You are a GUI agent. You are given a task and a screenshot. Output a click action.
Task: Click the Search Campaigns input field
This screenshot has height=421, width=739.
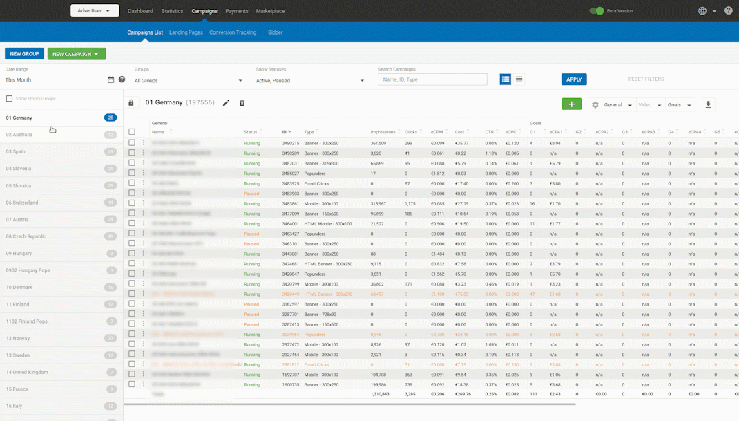(432, 79)
